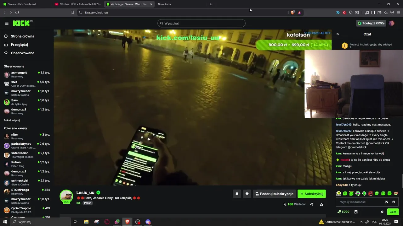Open the browser main menu
The image size is (403, 226).
tap(399, 13)
